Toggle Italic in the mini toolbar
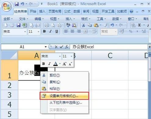 [49, 64]
